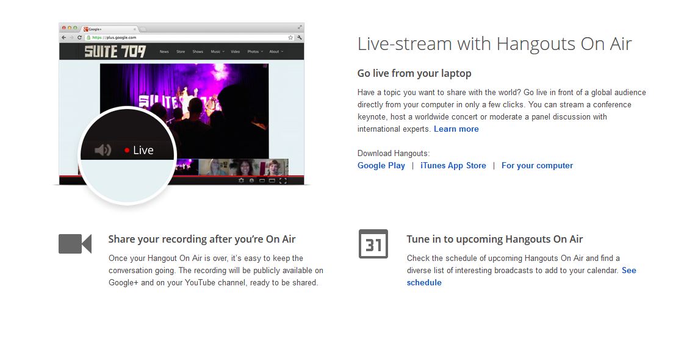Click the Live label text

tap(143, 150)
